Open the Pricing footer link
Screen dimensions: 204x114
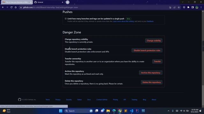115,99
